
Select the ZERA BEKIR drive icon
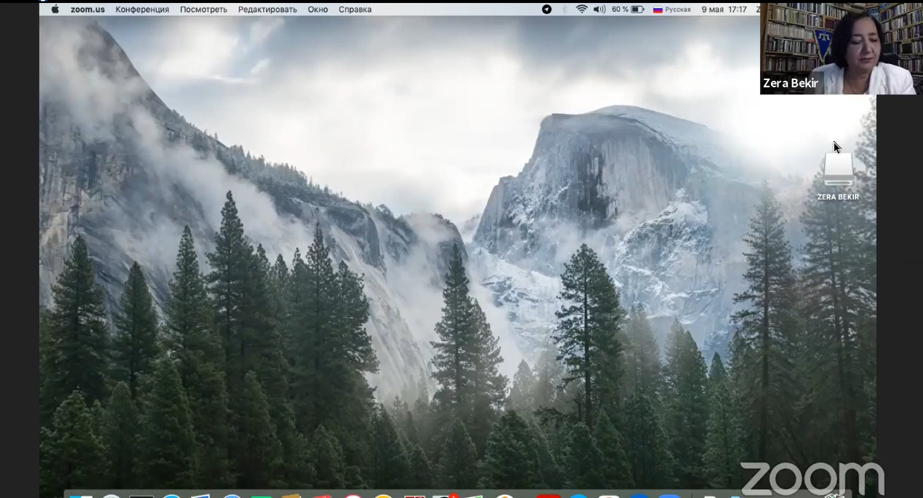pos(838,170)
